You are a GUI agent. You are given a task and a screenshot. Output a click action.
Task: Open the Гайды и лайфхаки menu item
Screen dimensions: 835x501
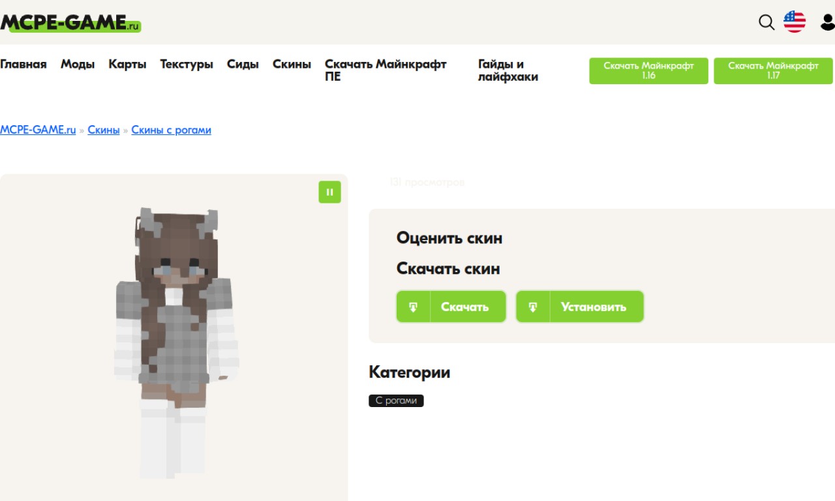[x=508, y=70]
